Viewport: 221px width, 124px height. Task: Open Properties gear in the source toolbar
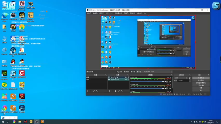[120, 72]
